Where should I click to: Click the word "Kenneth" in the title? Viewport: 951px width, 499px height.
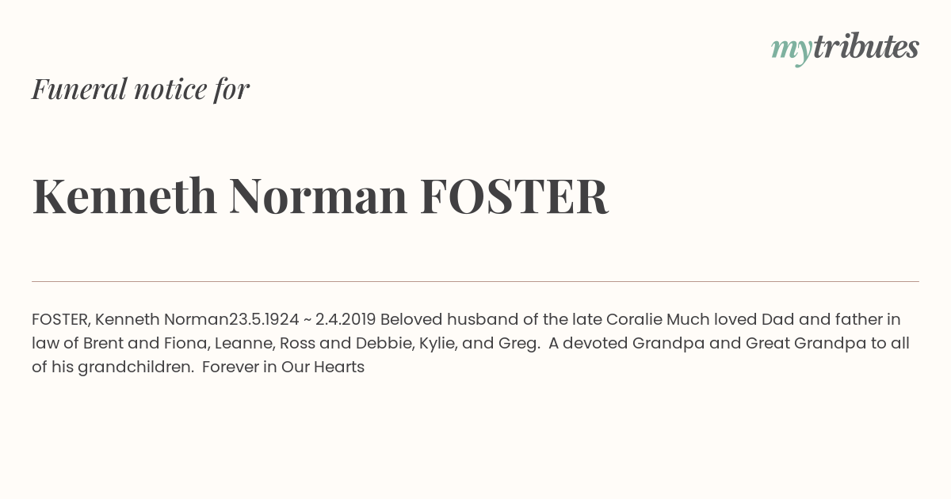coord(124,196)
